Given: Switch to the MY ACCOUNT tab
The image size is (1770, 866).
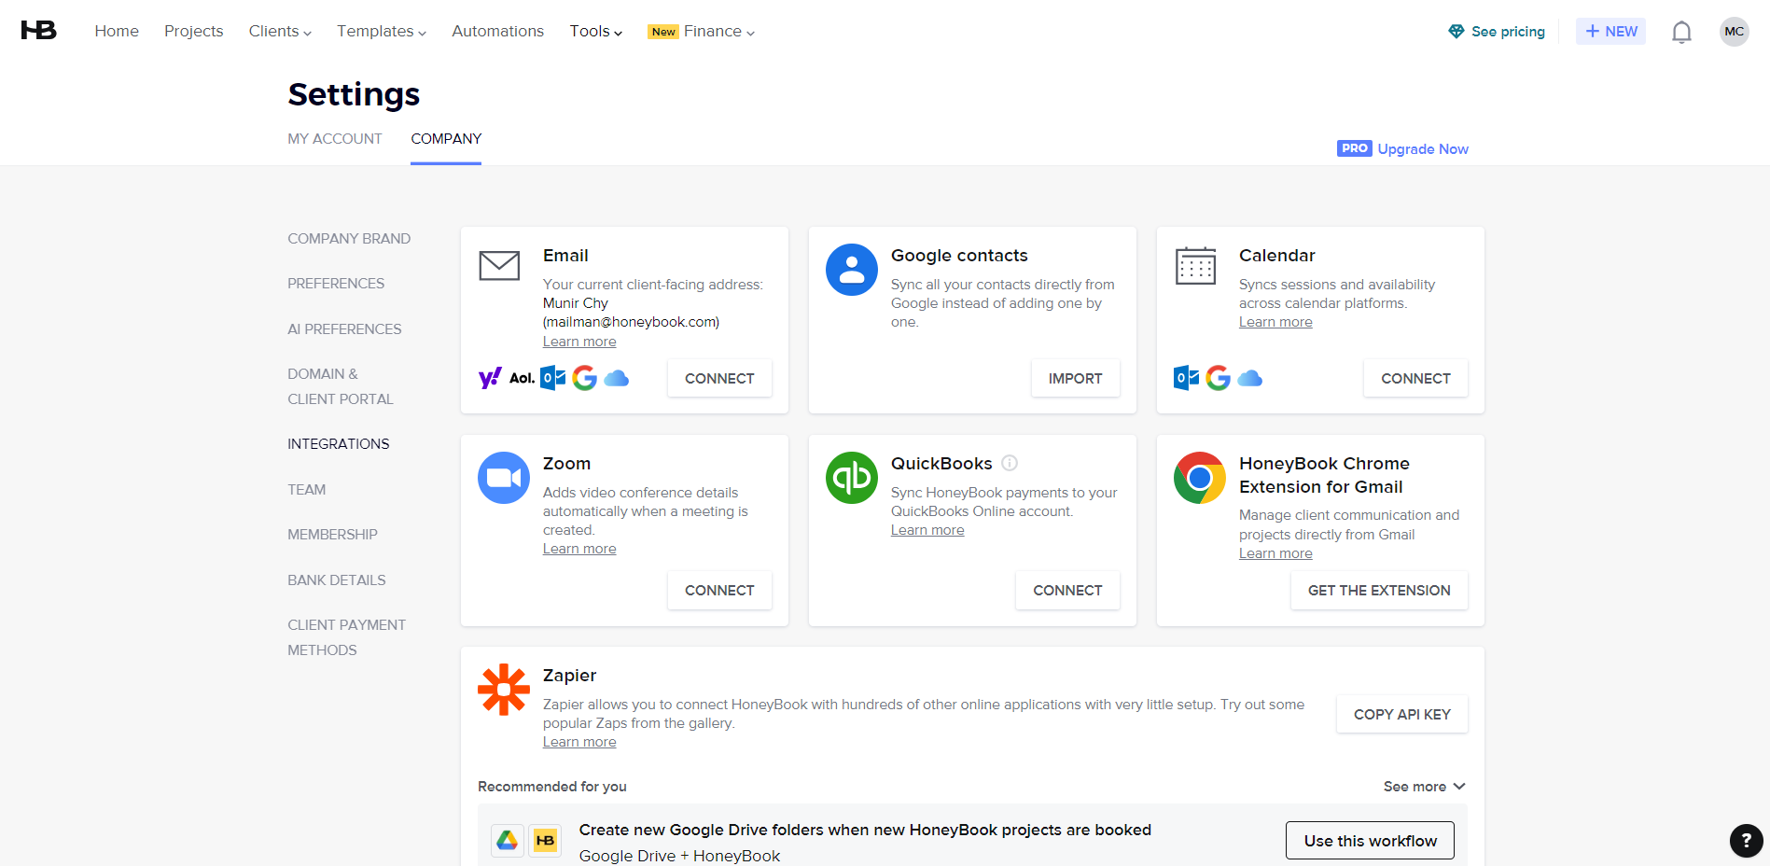Looking at the screenshot, I should coord(334,138).
